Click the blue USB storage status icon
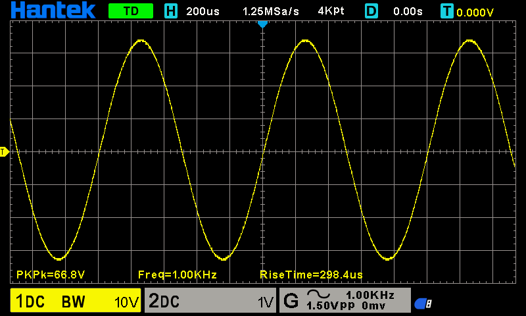The image size is (526, 316). pyautogui.click(x=423, y=303)
